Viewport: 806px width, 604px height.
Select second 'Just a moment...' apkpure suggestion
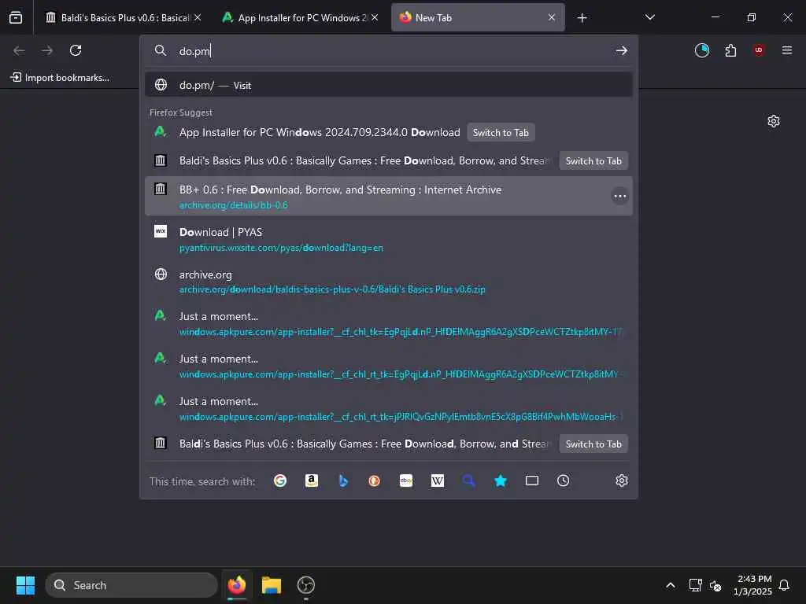tap(389, 366)
